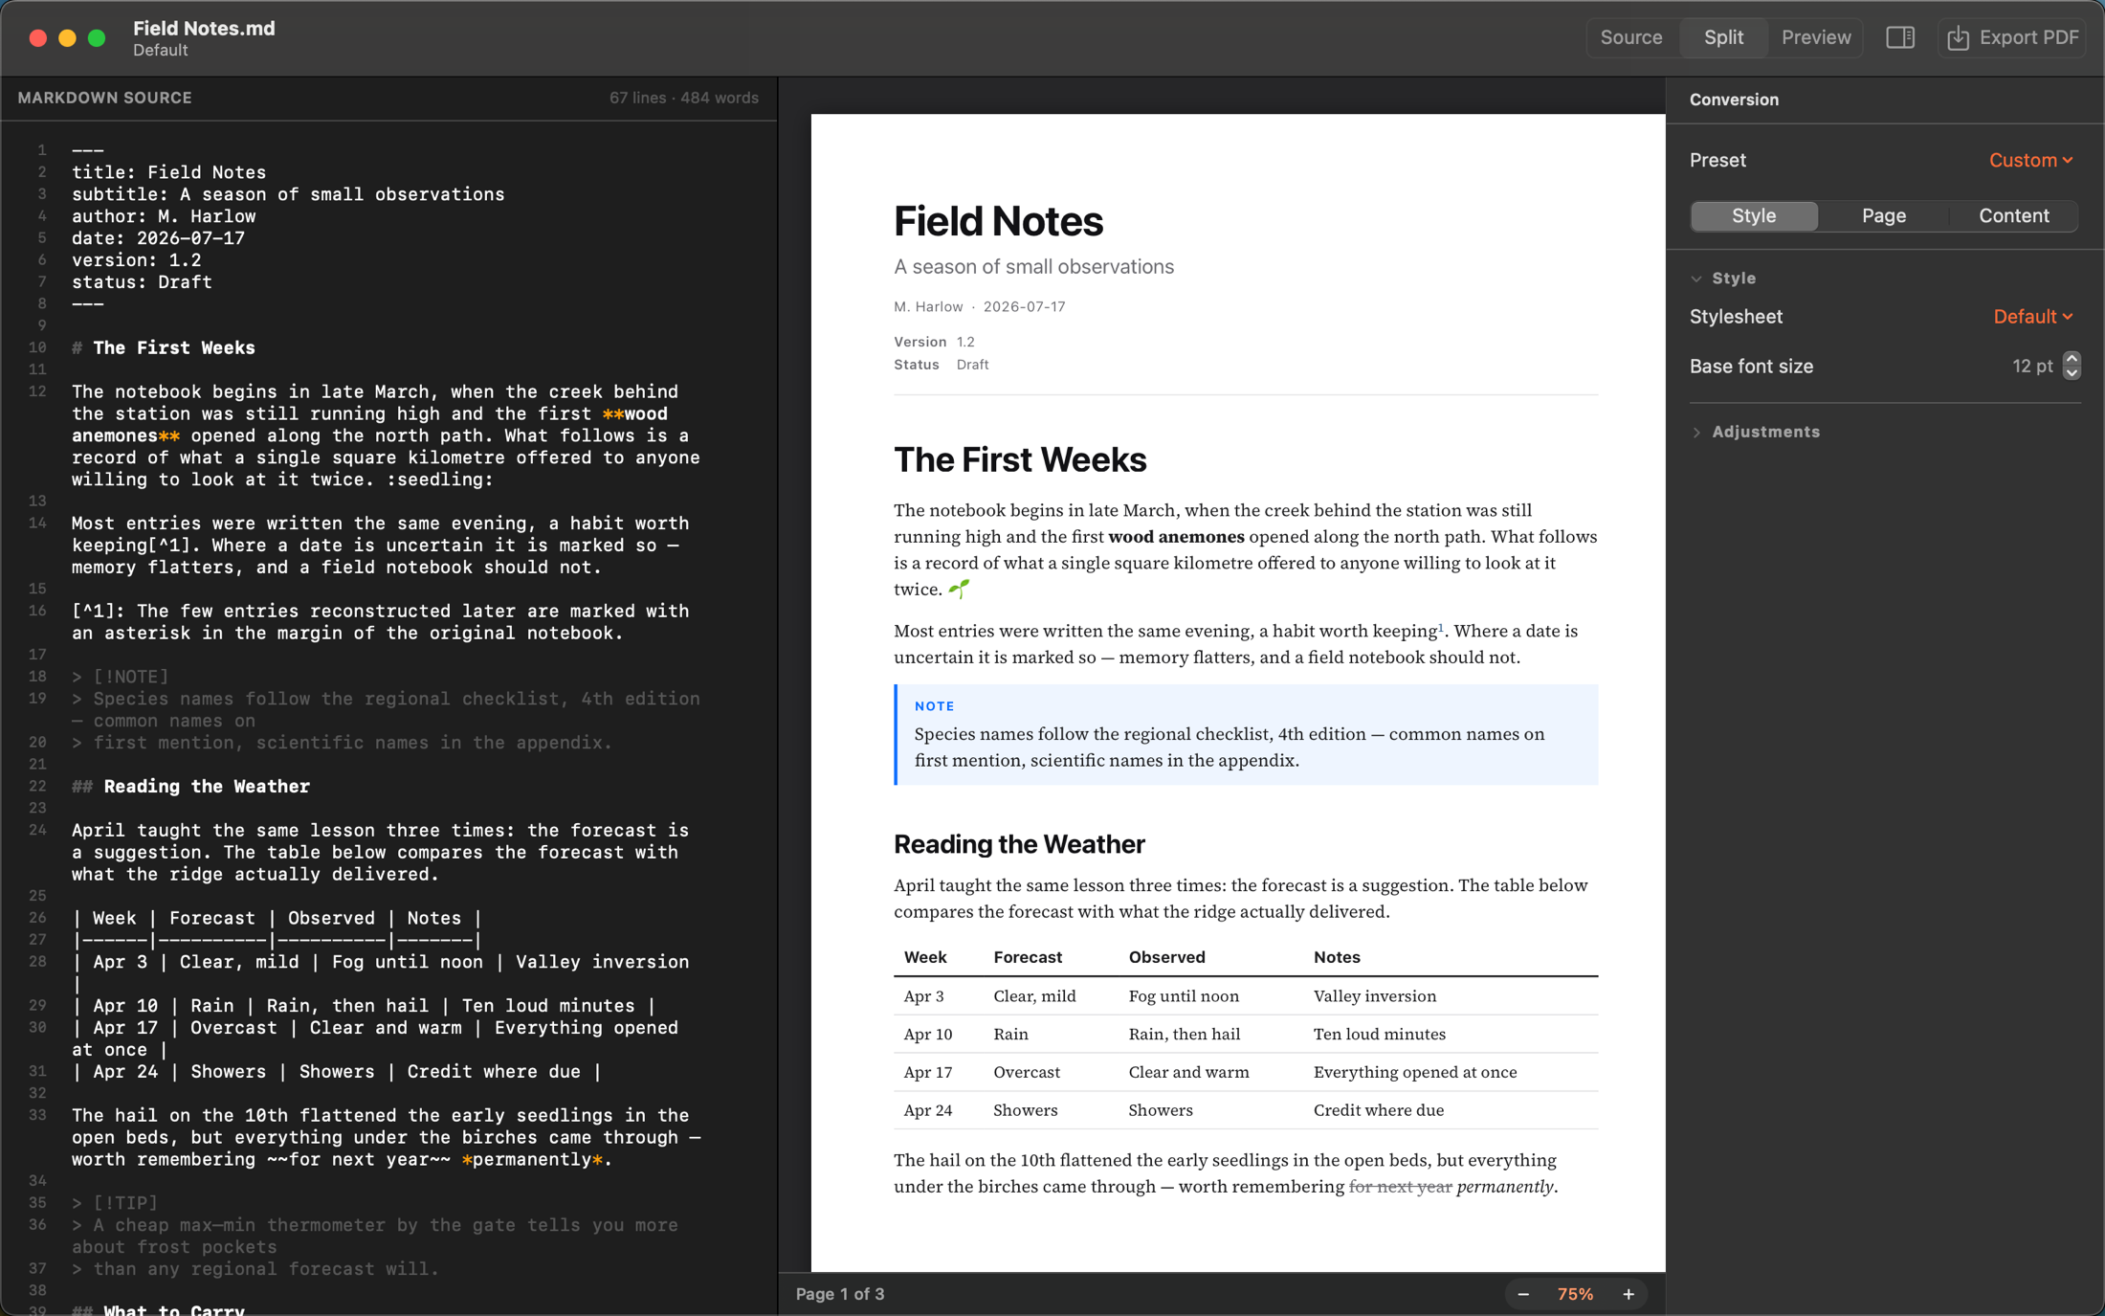Switch to Source view mode
Image resolution: width=2105 pixels, height=1316 pixels.
coord(1630,37)
